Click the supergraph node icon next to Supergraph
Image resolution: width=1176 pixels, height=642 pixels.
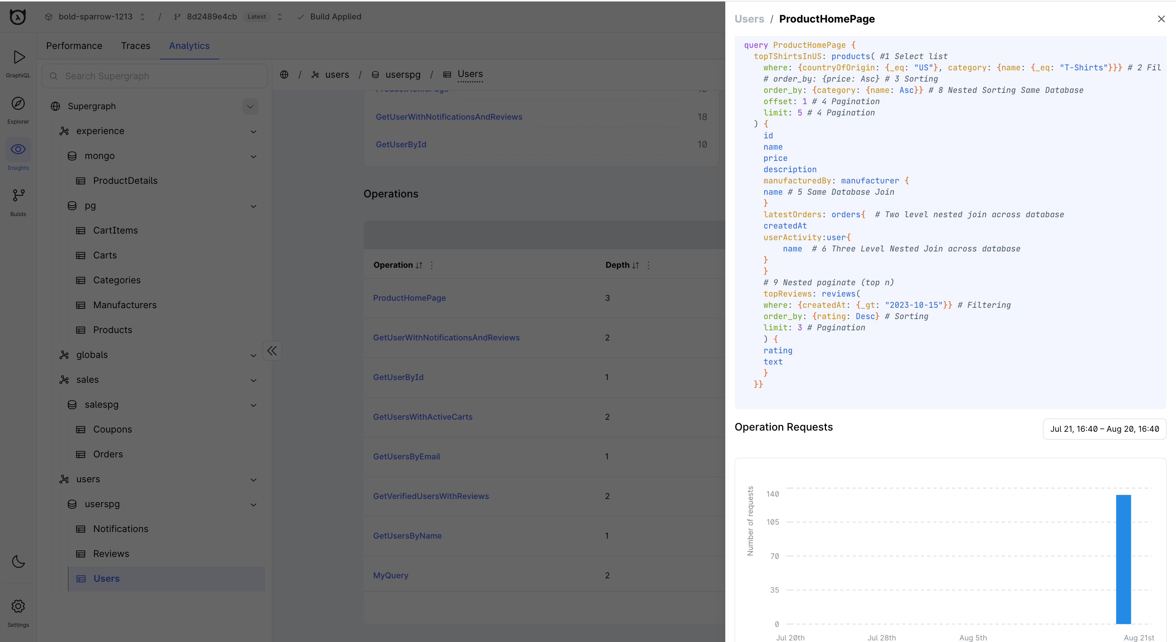[54, 106]
